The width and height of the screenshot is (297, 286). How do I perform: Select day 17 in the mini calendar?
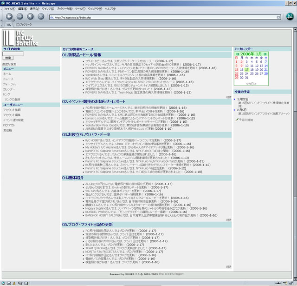click(x=247, y=69)
